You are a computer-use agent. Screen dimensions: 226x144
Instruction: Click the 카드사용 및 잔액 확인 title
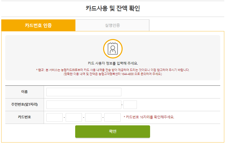click(x=113, y=8)
